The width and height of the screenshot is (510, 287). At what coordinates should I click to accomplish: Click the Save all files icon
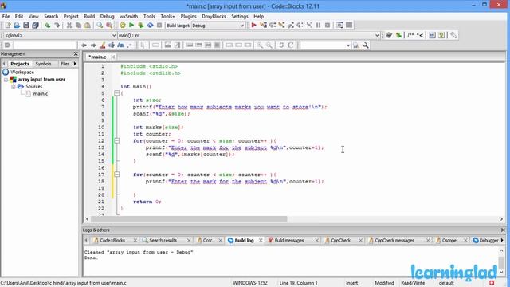coord(35,26)
